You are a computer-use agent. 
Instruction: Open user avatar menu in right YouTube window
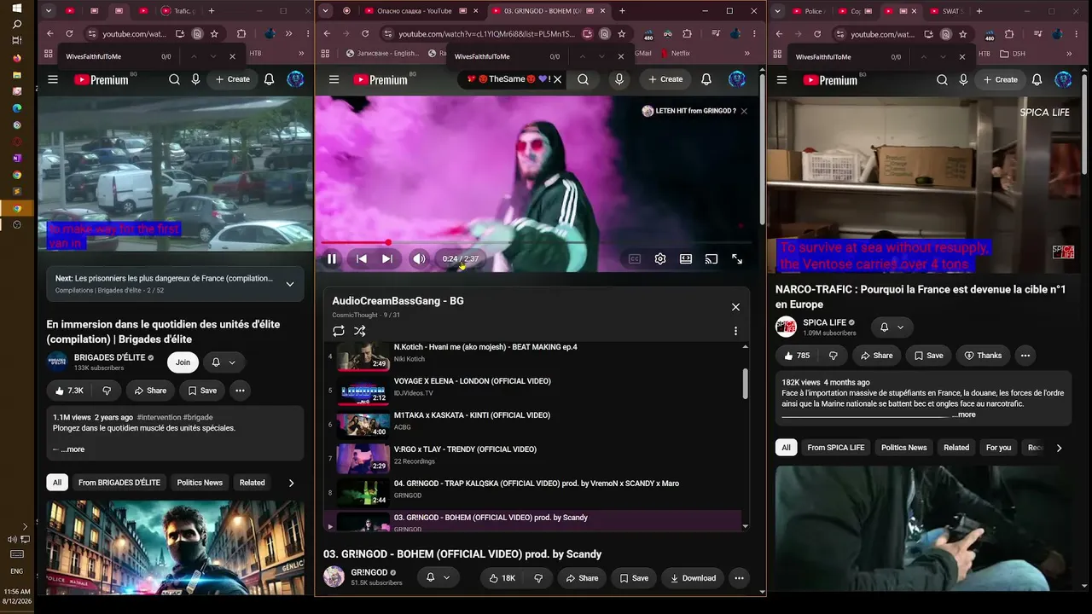[1063, 79]
